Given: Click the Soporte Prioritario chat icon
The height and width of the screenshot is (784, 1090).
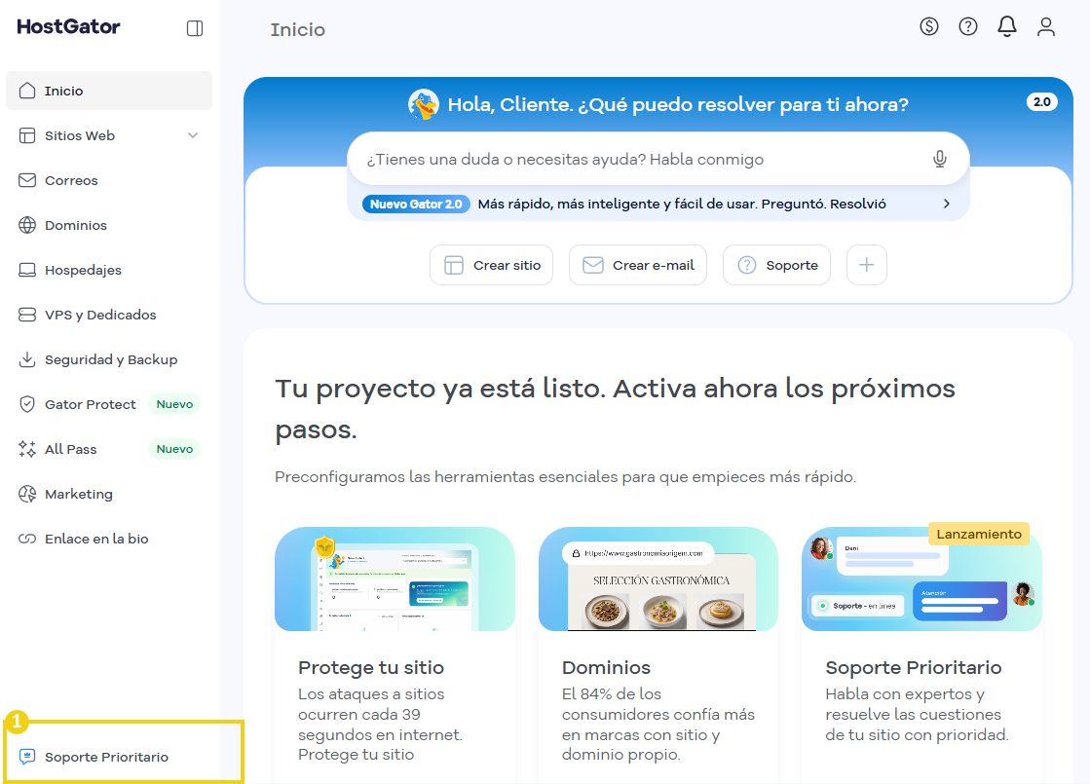Looking at the screenshot, I should [27, 757].
